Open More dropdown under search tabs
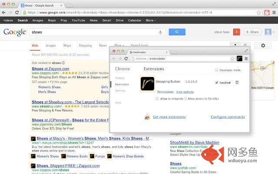The width and height of the screenshot is (278, 174). pyautogui.click(x=118, y=45)
